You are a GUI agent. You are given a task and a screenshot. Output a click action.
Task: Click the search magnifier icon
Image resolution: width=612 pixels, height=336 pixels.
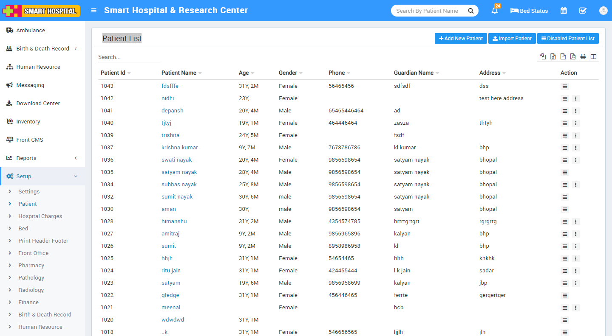click(470, 11)
